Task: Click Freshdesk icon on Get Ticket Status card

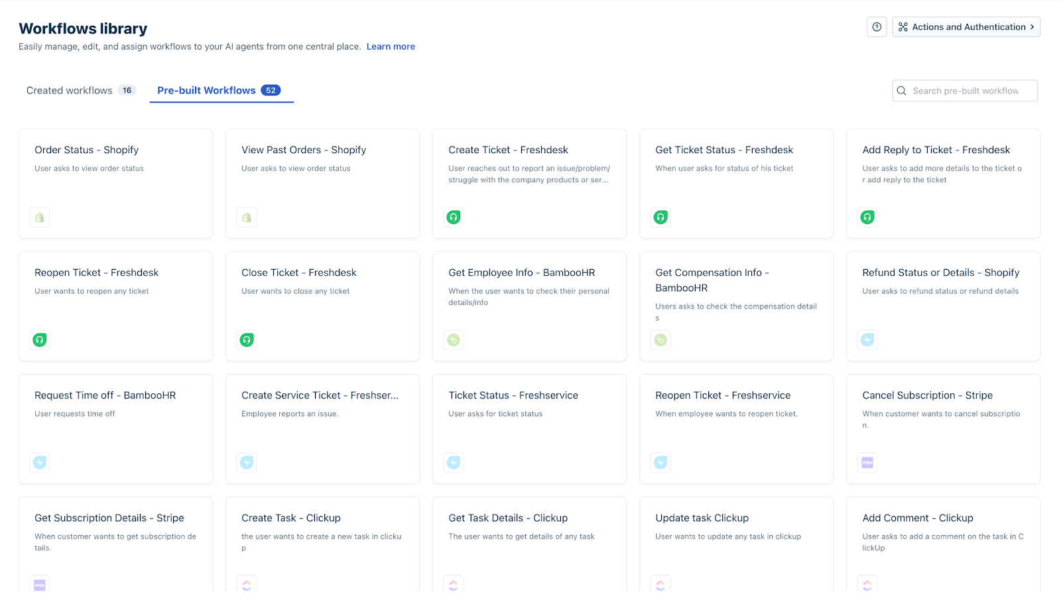Action: (x=660, y=217)
